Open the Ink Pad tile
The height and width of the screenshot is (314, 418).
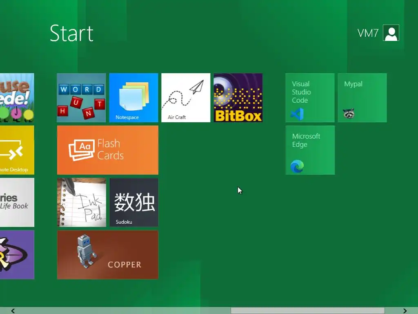(x=82, y=202)
